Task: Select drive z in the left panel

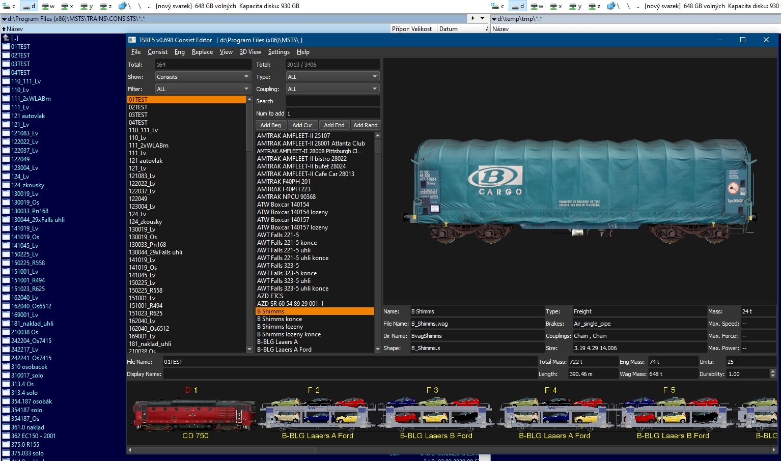Action: (x=106, y=6)
